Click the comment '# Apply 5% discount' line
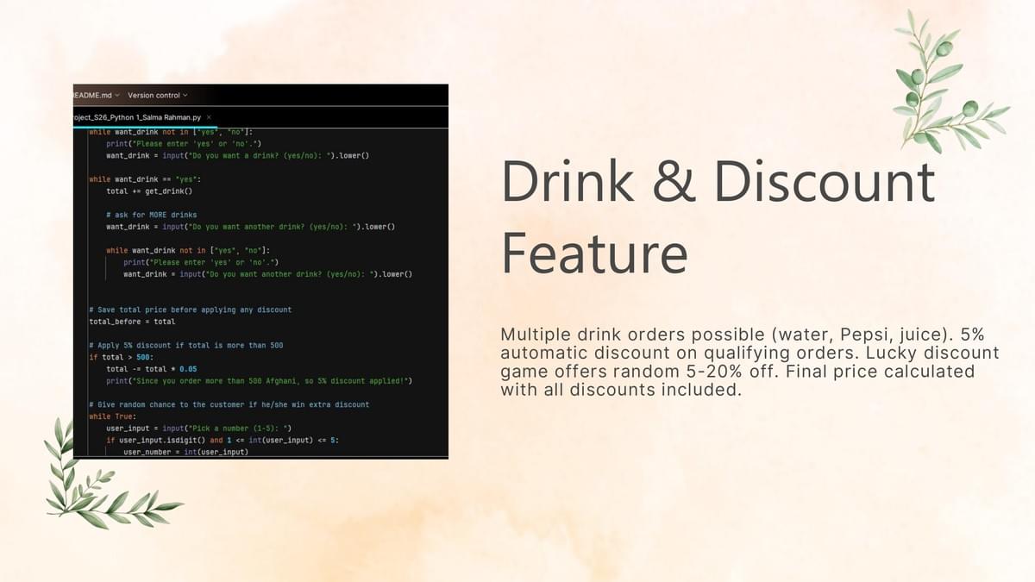This screenshot has width=1035, height=582. point(185,345)
